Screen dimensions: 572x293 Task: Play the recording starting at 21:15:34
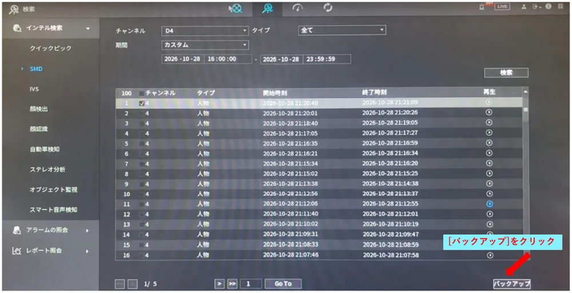pyautogui.click(x=489, y=164)
